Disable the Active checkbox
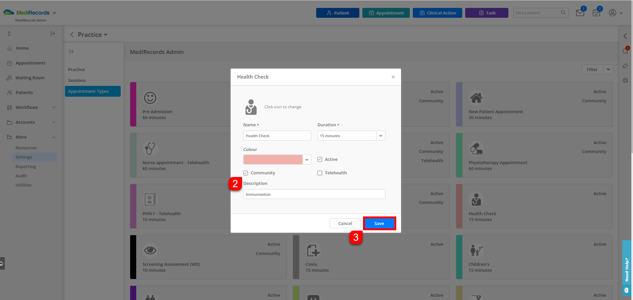The height and width of the screenshot is (300, 633). click(x=319, y=159)
